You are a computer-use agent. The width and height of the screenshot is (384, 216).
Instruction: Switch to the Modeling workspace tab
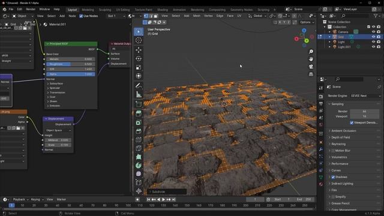(x=88, y=10)
